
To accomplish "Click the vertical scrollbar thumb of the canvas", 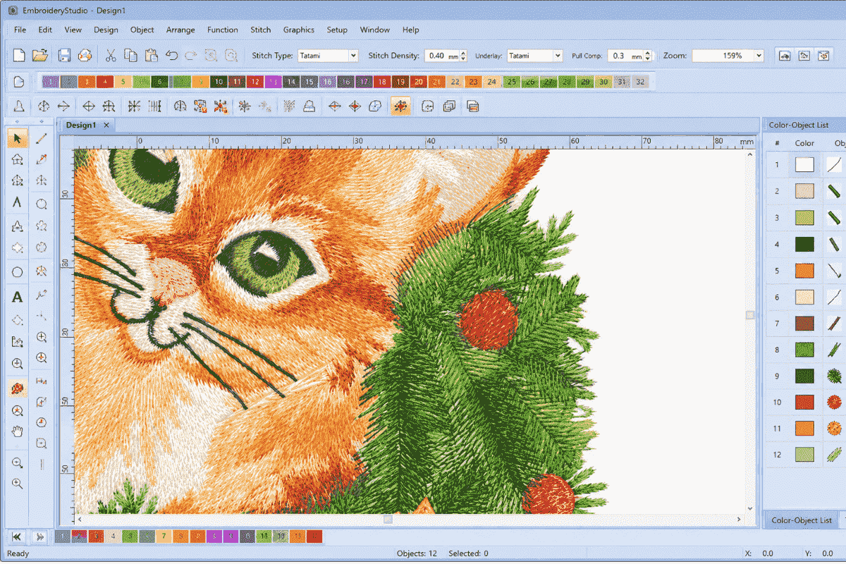I will coord(750,315).
